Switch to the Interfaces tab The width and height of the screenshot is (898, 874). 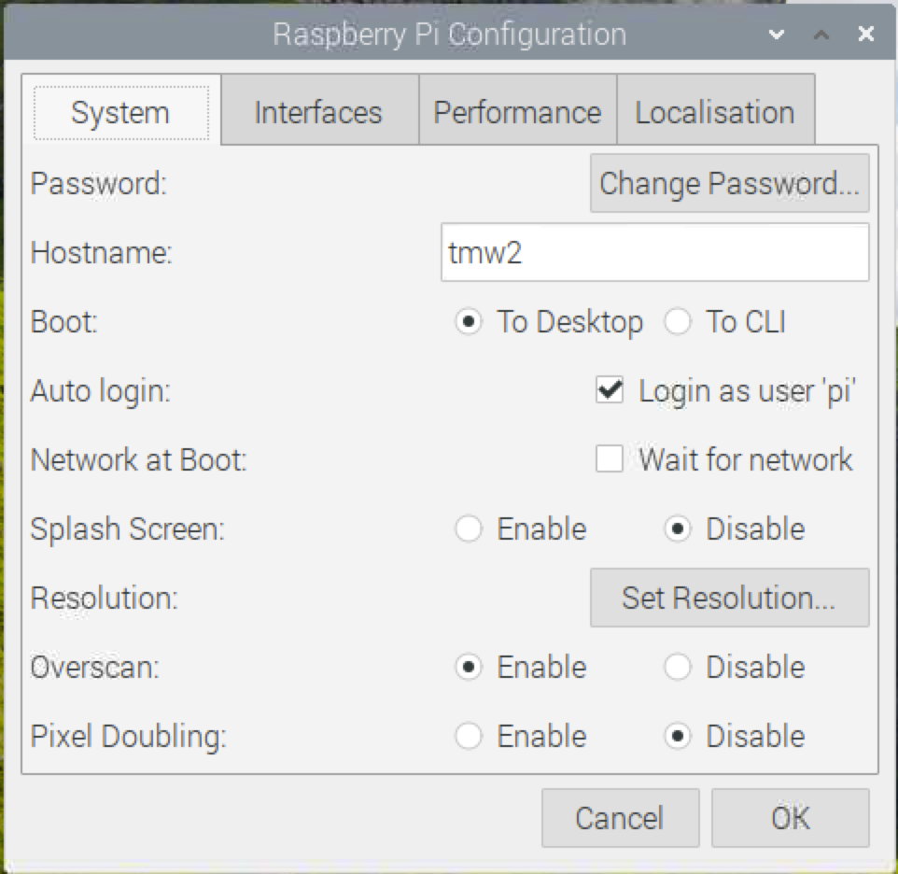318,113
